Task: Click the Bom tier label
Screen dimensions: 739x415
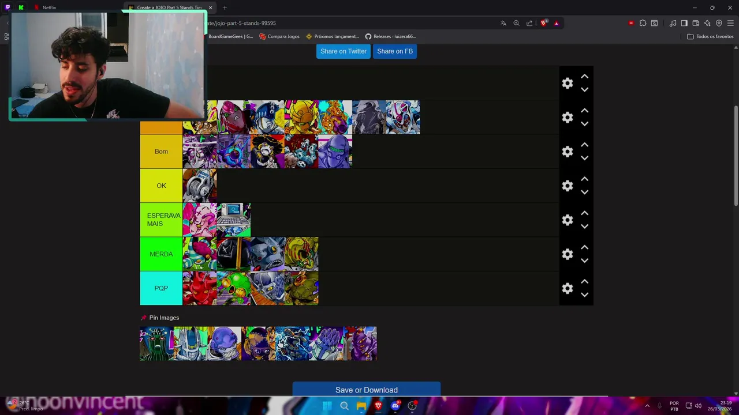Action: 161,152
